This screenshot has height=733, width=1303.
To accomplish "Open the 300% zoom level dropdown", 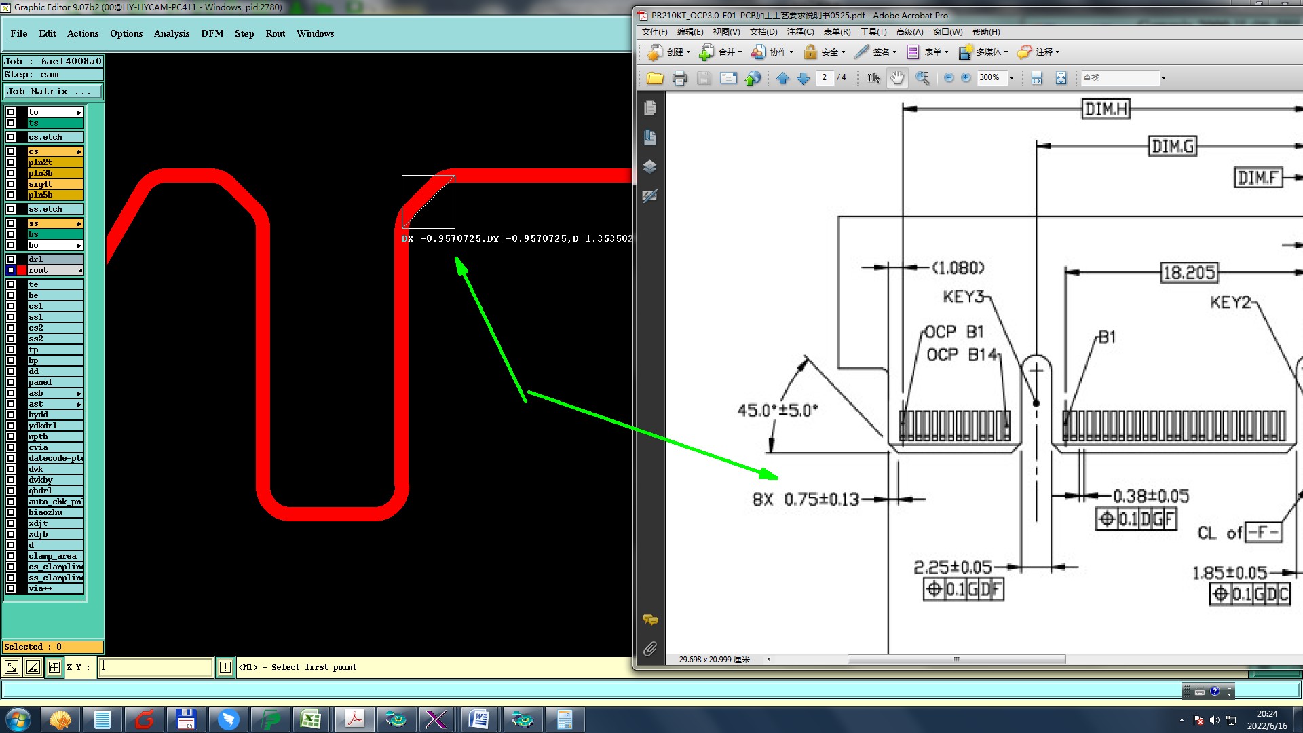I will pyautogui.click(x=1011, y=78).
